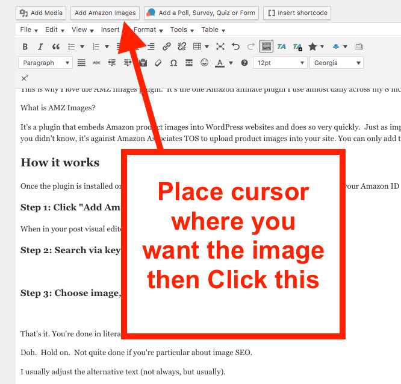Click the insert link icon
This screenshot has width=401, height=384.
[x=167, y=46]
